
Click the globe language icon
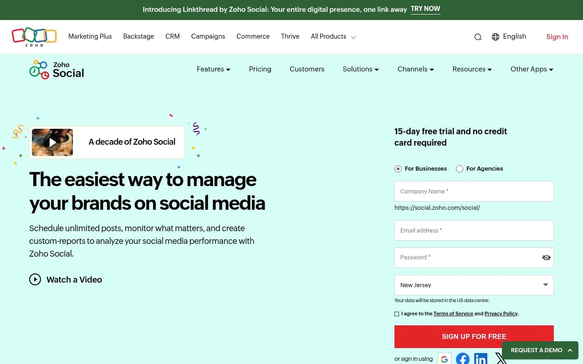[x=495, y=37]
